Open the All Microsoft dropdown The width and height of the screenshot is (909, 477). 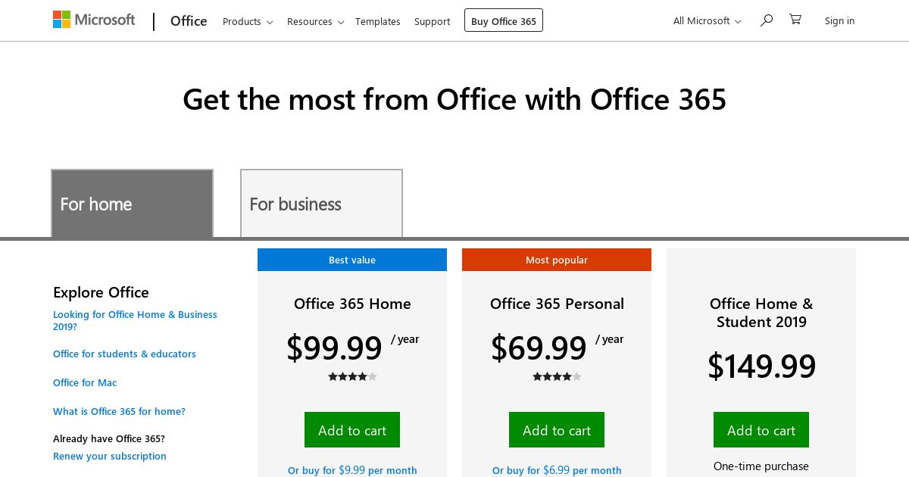pyautogui.click(x=708, y=20)
